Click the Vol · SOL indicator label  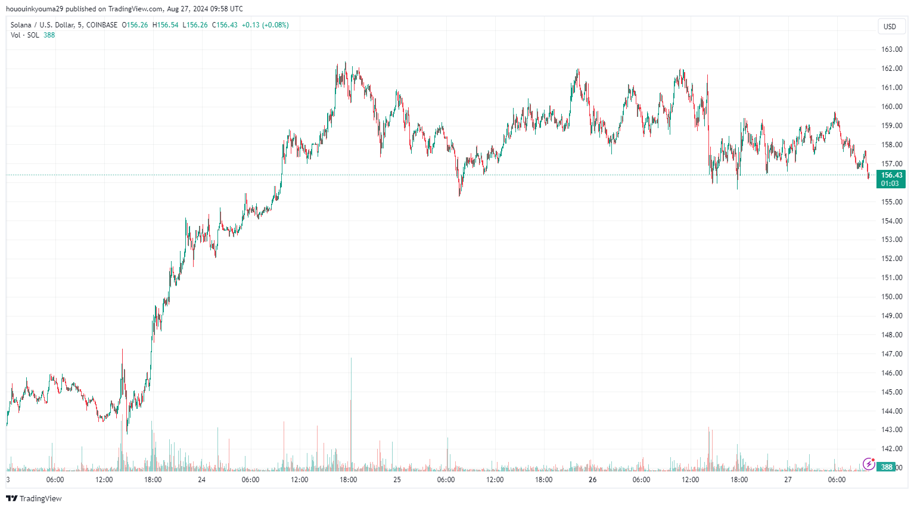click(x=25, y=35)
